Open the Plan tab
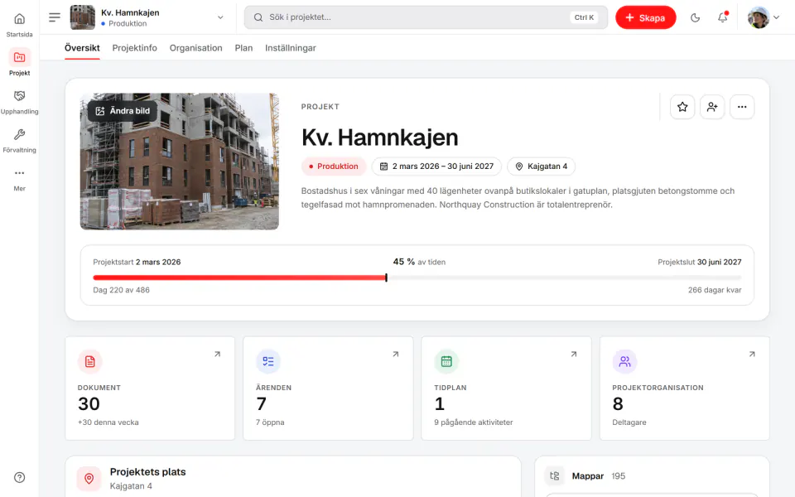Image resolution: width=795 pixels, height=497 pixels. [x=243, y=48]
